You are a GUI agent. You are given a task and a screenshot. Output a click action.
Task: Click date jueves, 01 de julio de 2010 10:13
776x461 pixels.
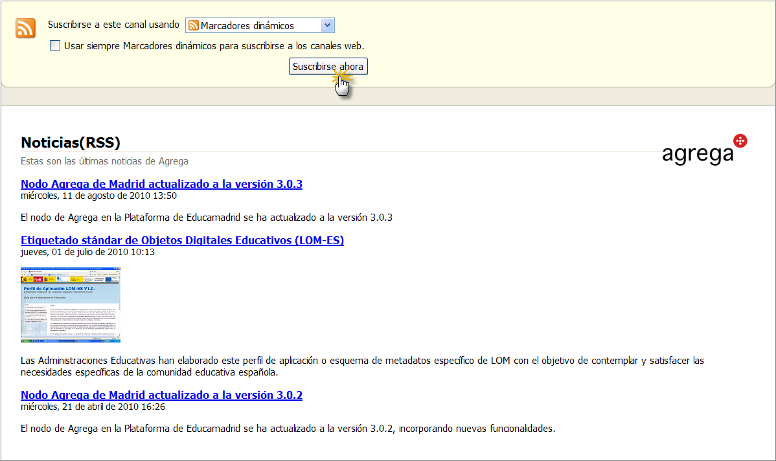coord(87,253)
